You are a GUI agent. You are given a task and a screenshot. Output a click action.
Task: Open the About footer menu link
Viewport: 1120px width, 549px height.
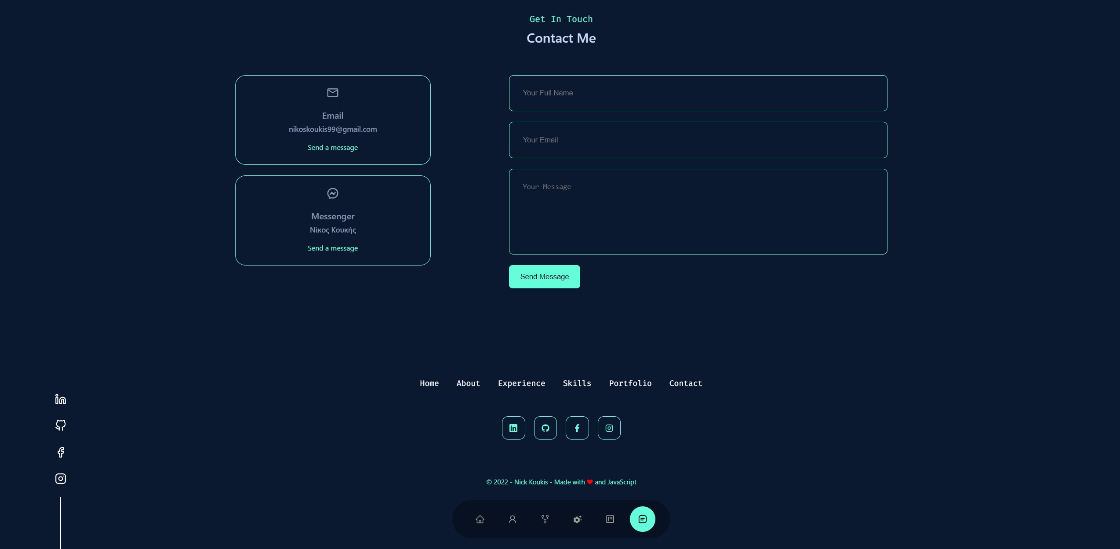point(468,383)
